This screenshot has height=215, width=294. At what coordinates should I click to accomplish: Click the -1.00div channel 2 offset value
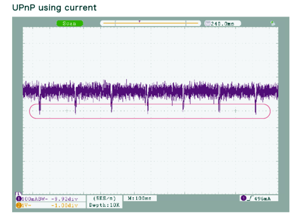point(64,205)
